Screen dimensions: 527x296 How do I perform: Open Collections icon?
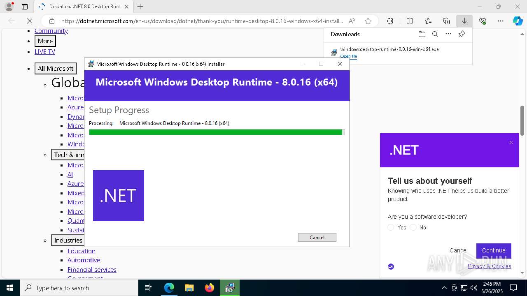(446, 21)
